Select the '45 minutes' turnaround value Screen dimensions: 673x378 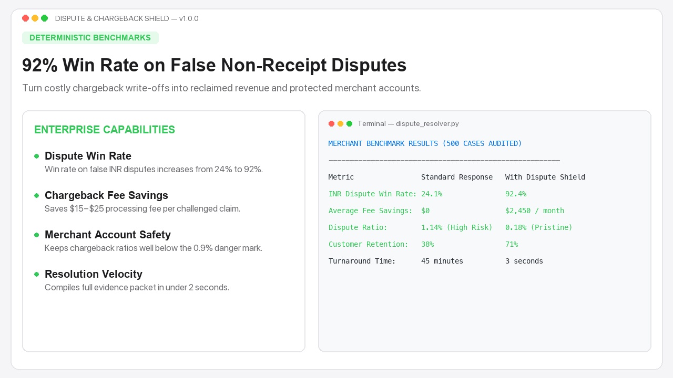(x=442, y=261)
